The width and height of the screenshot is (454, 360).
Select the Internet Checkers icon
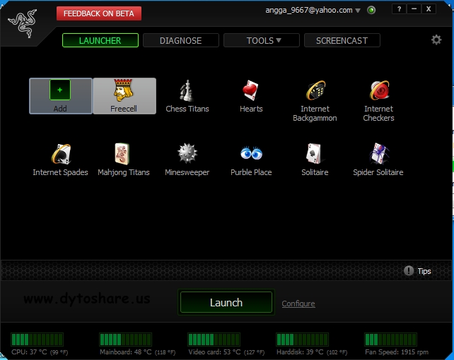tap(379, 90)
